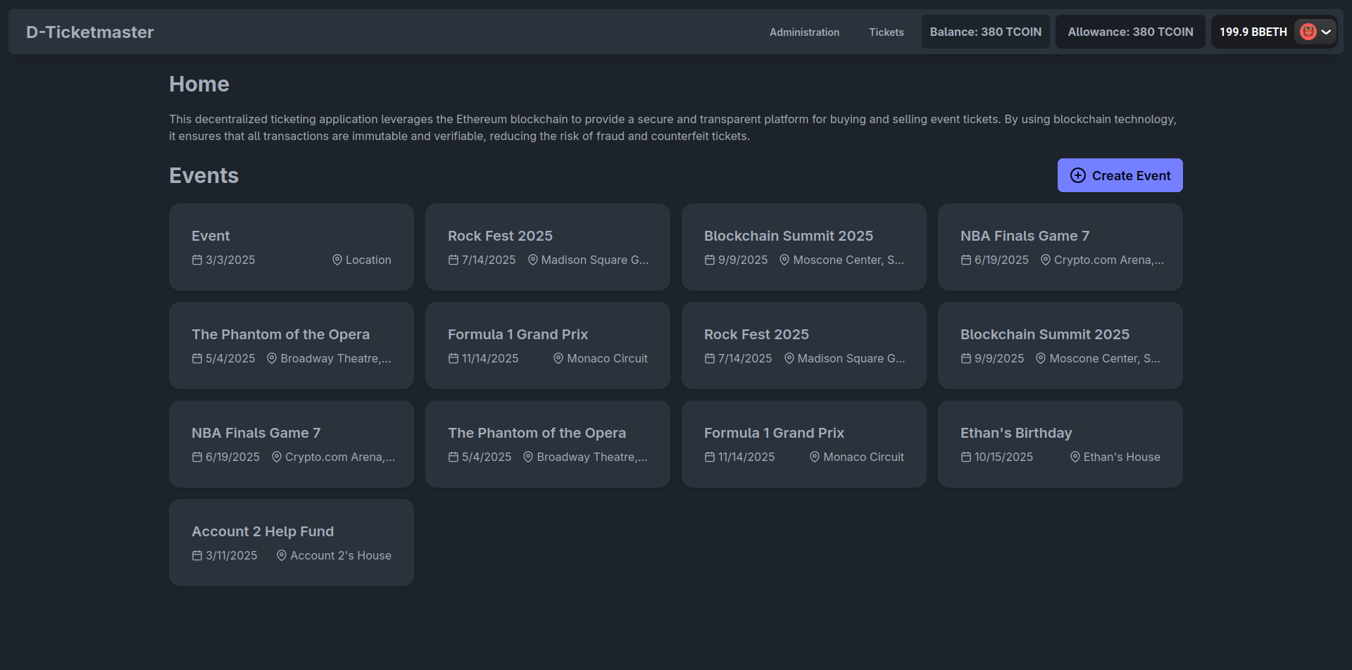1352x670 pixels.
Task: Expand the wallet account dropdown chevron
Action: click(x=1326, y=32)
